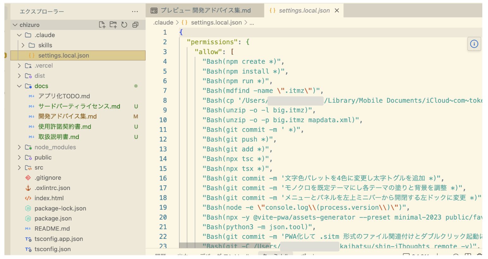Click line number 12 in gutter
The image size is (488, 259).
tap(163, 139)
